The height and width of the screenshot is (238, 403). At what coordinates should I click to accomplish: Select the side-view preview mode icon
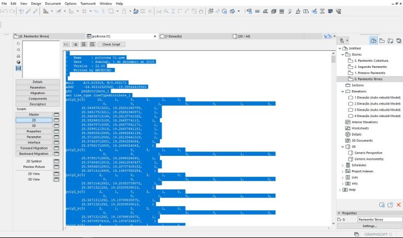point(18,56)
